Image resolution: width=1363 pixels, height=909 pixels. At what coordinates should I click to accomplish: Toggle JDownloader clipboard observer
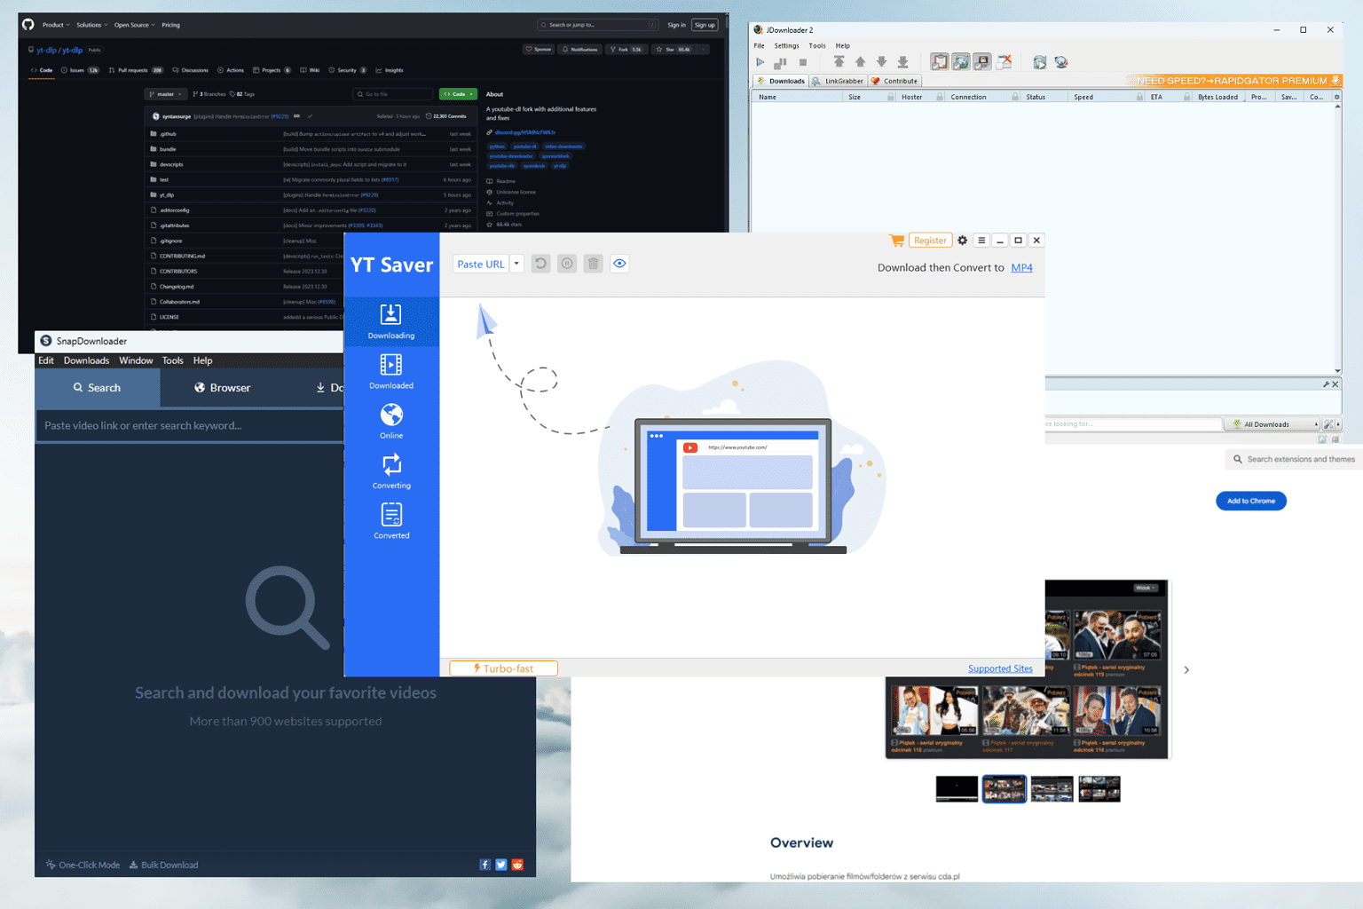tap(939, 62)
